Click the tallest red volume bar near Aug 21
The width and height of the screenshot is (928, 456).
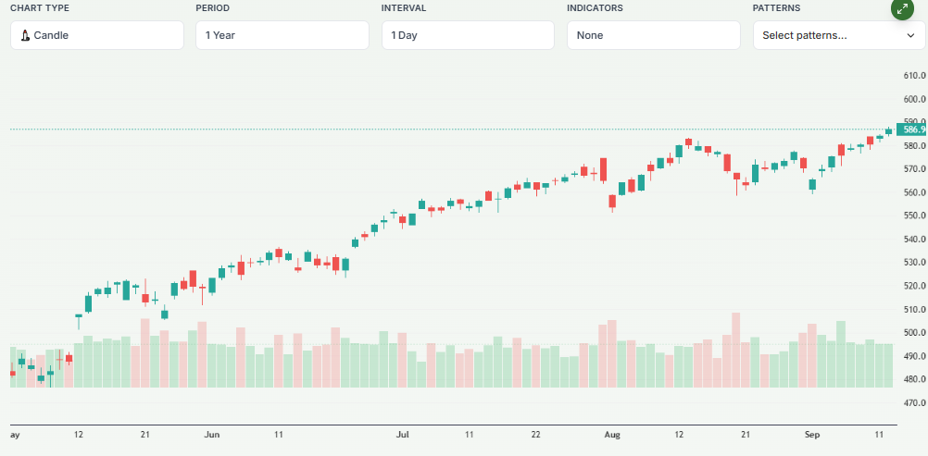[x=736, y=351]
